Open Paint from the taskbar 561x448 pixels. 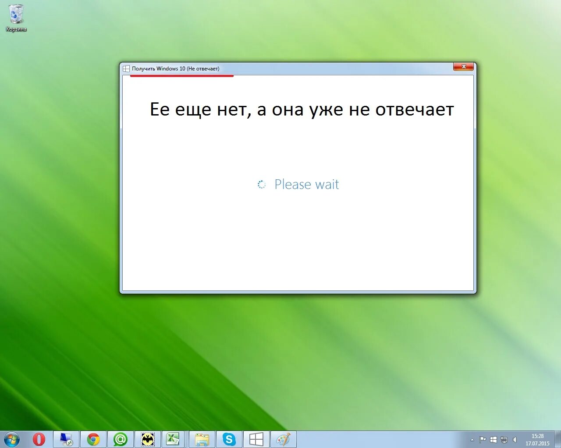pos(284,439)
